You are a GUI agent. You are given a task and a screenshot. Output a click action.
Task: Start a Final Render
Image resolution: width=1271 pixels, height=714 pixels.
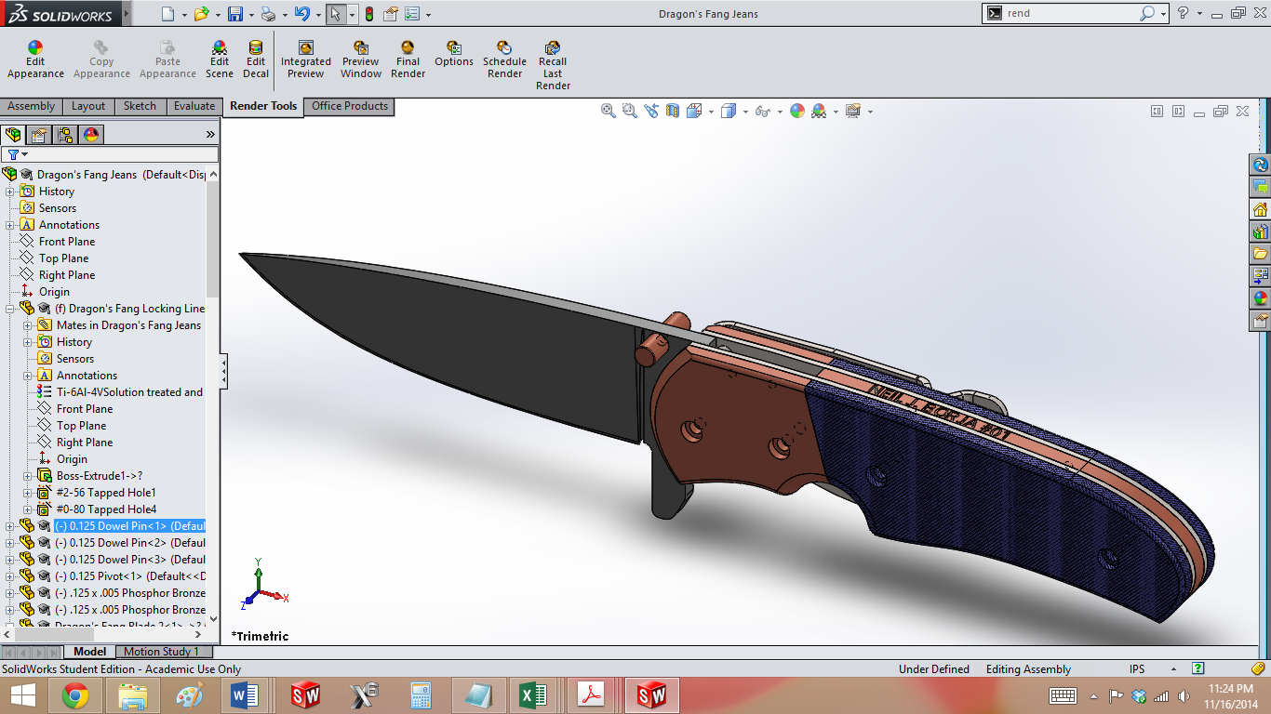[408, 60]
